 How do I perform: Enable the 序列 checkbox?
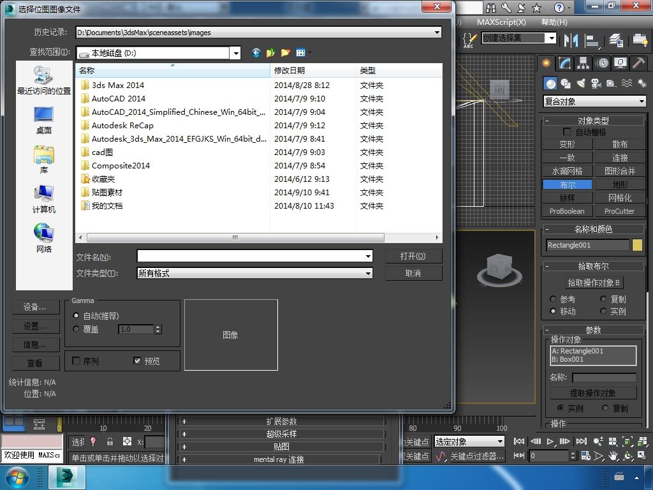pyautogui.click(x=77, y=360)
